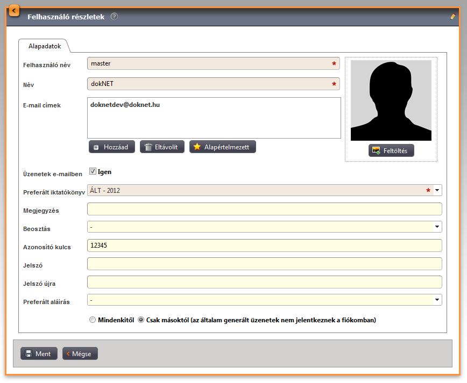Toggle the Üzenetek e-mailben Igen checkbox
The image size is (467, 383).
coord(93,171)
